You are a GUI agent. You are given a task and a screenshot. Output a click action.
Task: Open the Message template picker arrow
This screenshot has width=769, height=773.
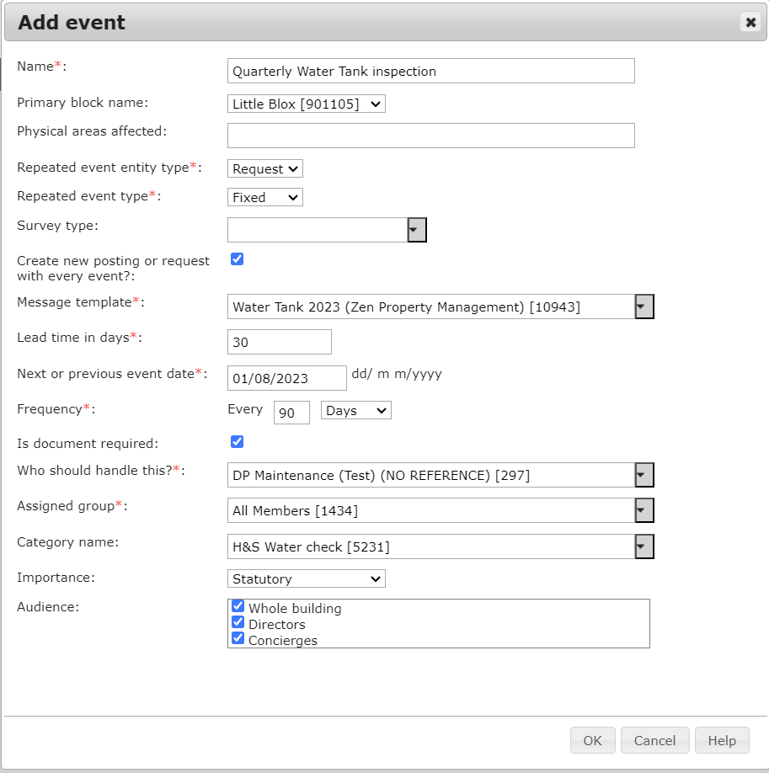coord(644,307)
